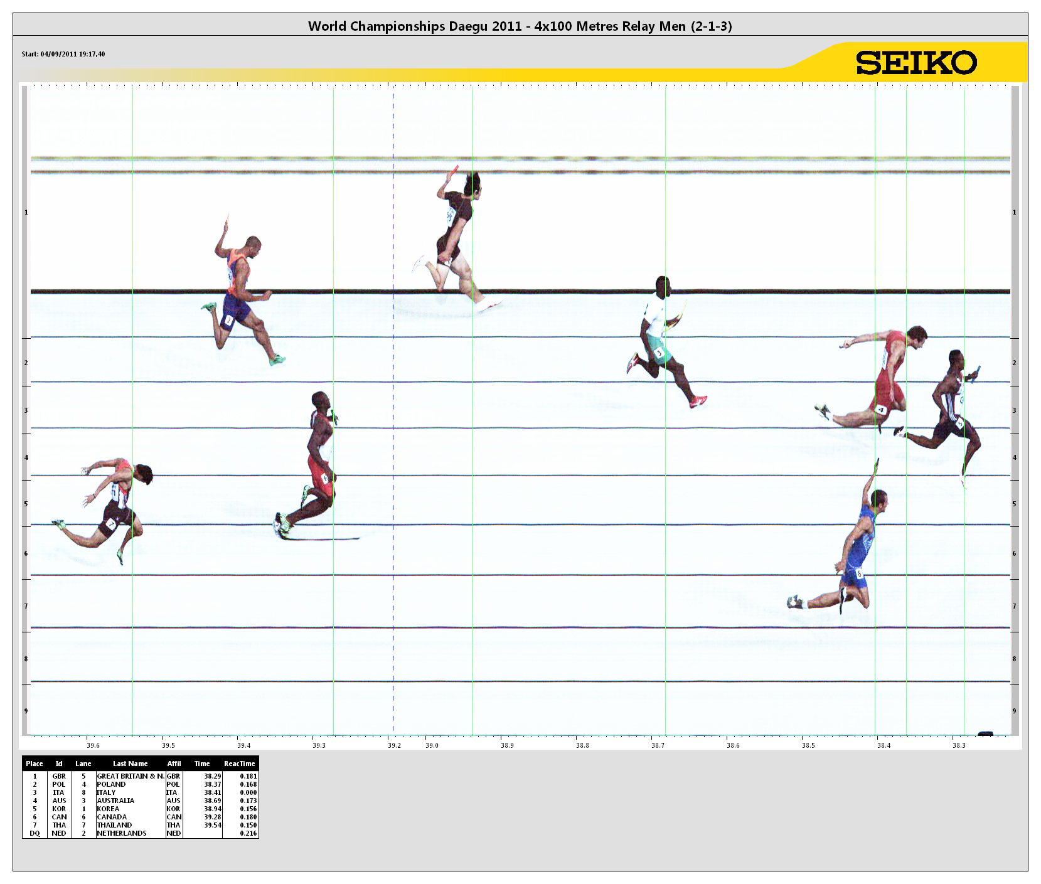Click lane number 1 on right edge
Viewport: 1041px width, 884px height.
pyautogui.click(x=1014, y=212)
